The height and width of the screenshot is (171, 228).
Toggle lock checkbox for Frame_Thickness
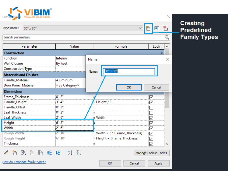coord(151,97)
